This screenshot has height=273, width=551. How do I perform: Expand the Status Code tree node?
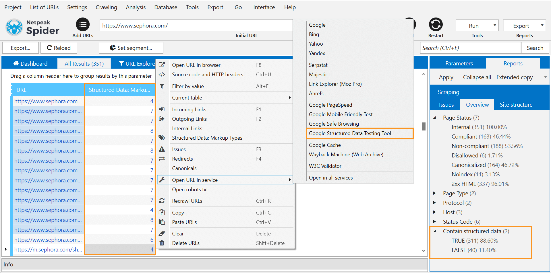point(434,222)
